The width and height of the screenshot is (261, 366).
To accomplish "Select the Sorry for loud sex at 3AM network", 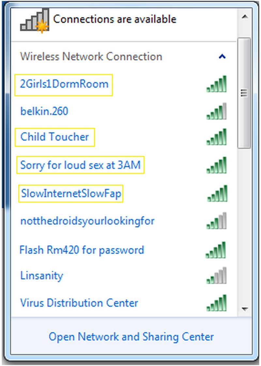I will tap(81, 165).
